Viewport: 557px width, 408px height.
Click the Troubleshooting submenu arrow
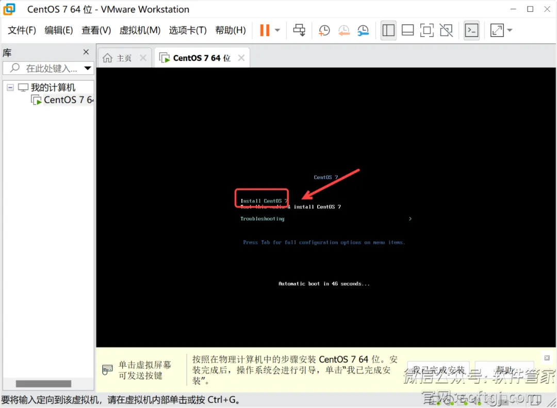click(410, 219)
